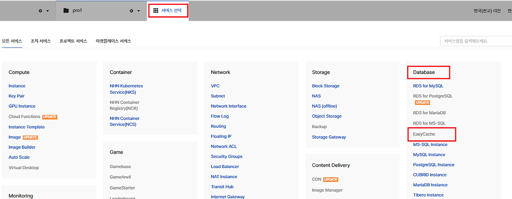Select NHN Container Registry(NCR)
This screenshot has width=512, height=199.
click(x=124, y=105)
